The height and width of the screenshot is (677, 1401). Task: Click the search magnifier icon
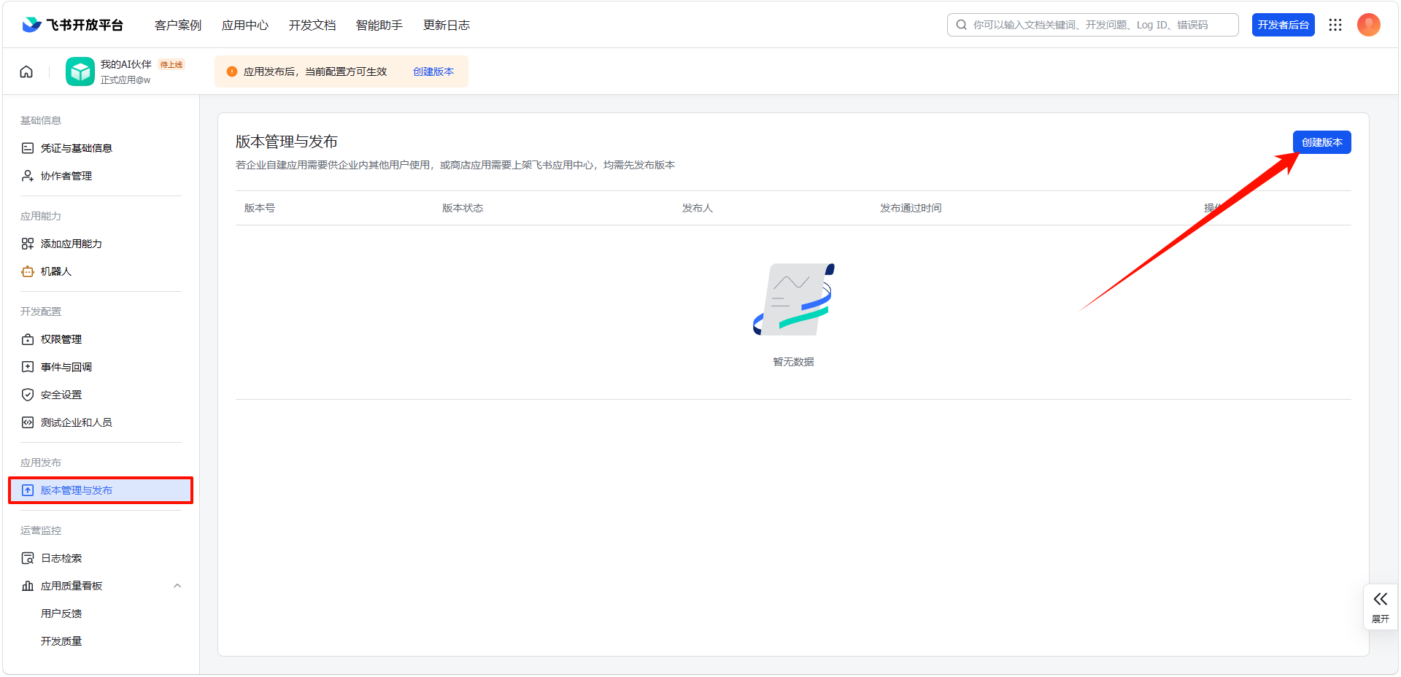pos(962,25)
